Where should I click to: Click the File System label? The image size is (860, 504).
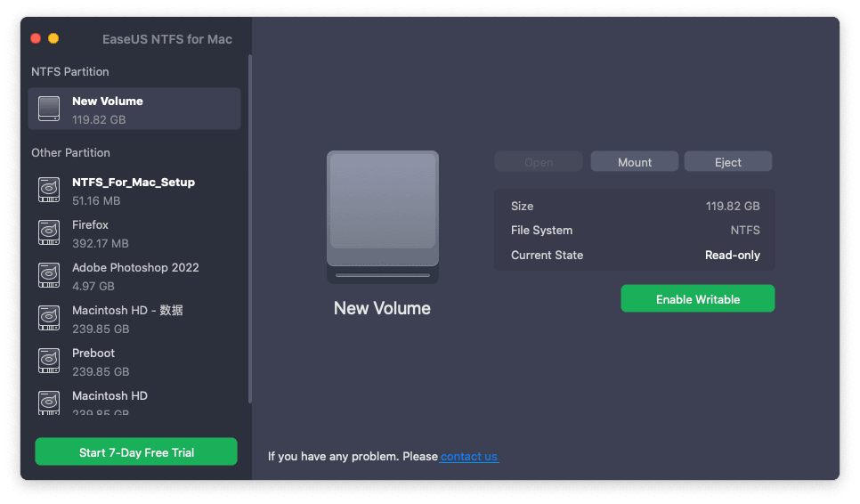541,231
